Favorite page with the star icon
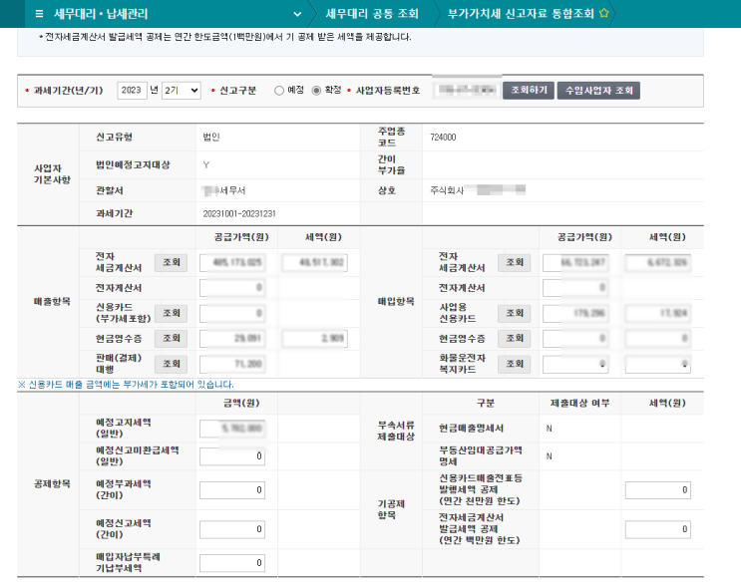Screen dimensions: 741x588 coord(604,13)
